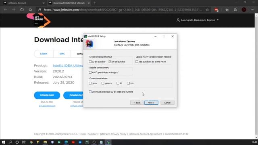Uncheck the 64-bit launcher shortcut checkbox
Viewport: 258px width, 145px height.
[x=110, y=62]
